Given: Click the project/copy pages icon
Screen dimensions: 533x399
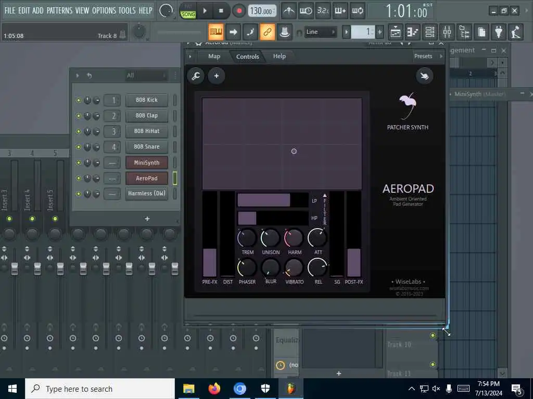Looking at the screenshot, I should point(481,32).
